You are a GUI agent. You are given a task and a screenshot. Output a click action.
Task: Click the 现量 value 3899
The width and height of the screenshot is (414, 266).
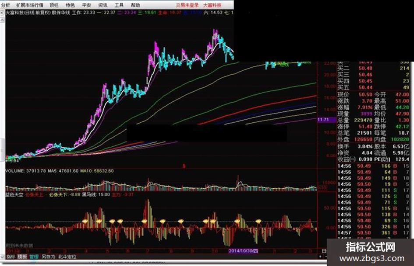(x=366, y=114)
